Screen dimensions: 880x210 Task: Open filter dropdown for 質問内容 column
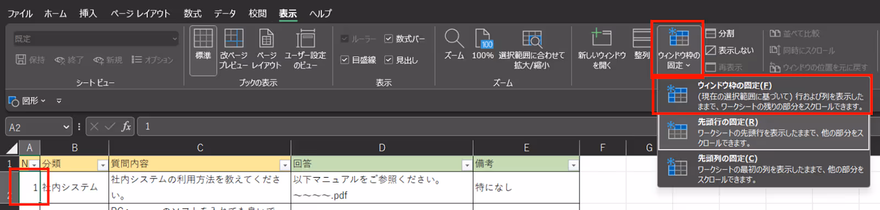(x=284, y=164)
